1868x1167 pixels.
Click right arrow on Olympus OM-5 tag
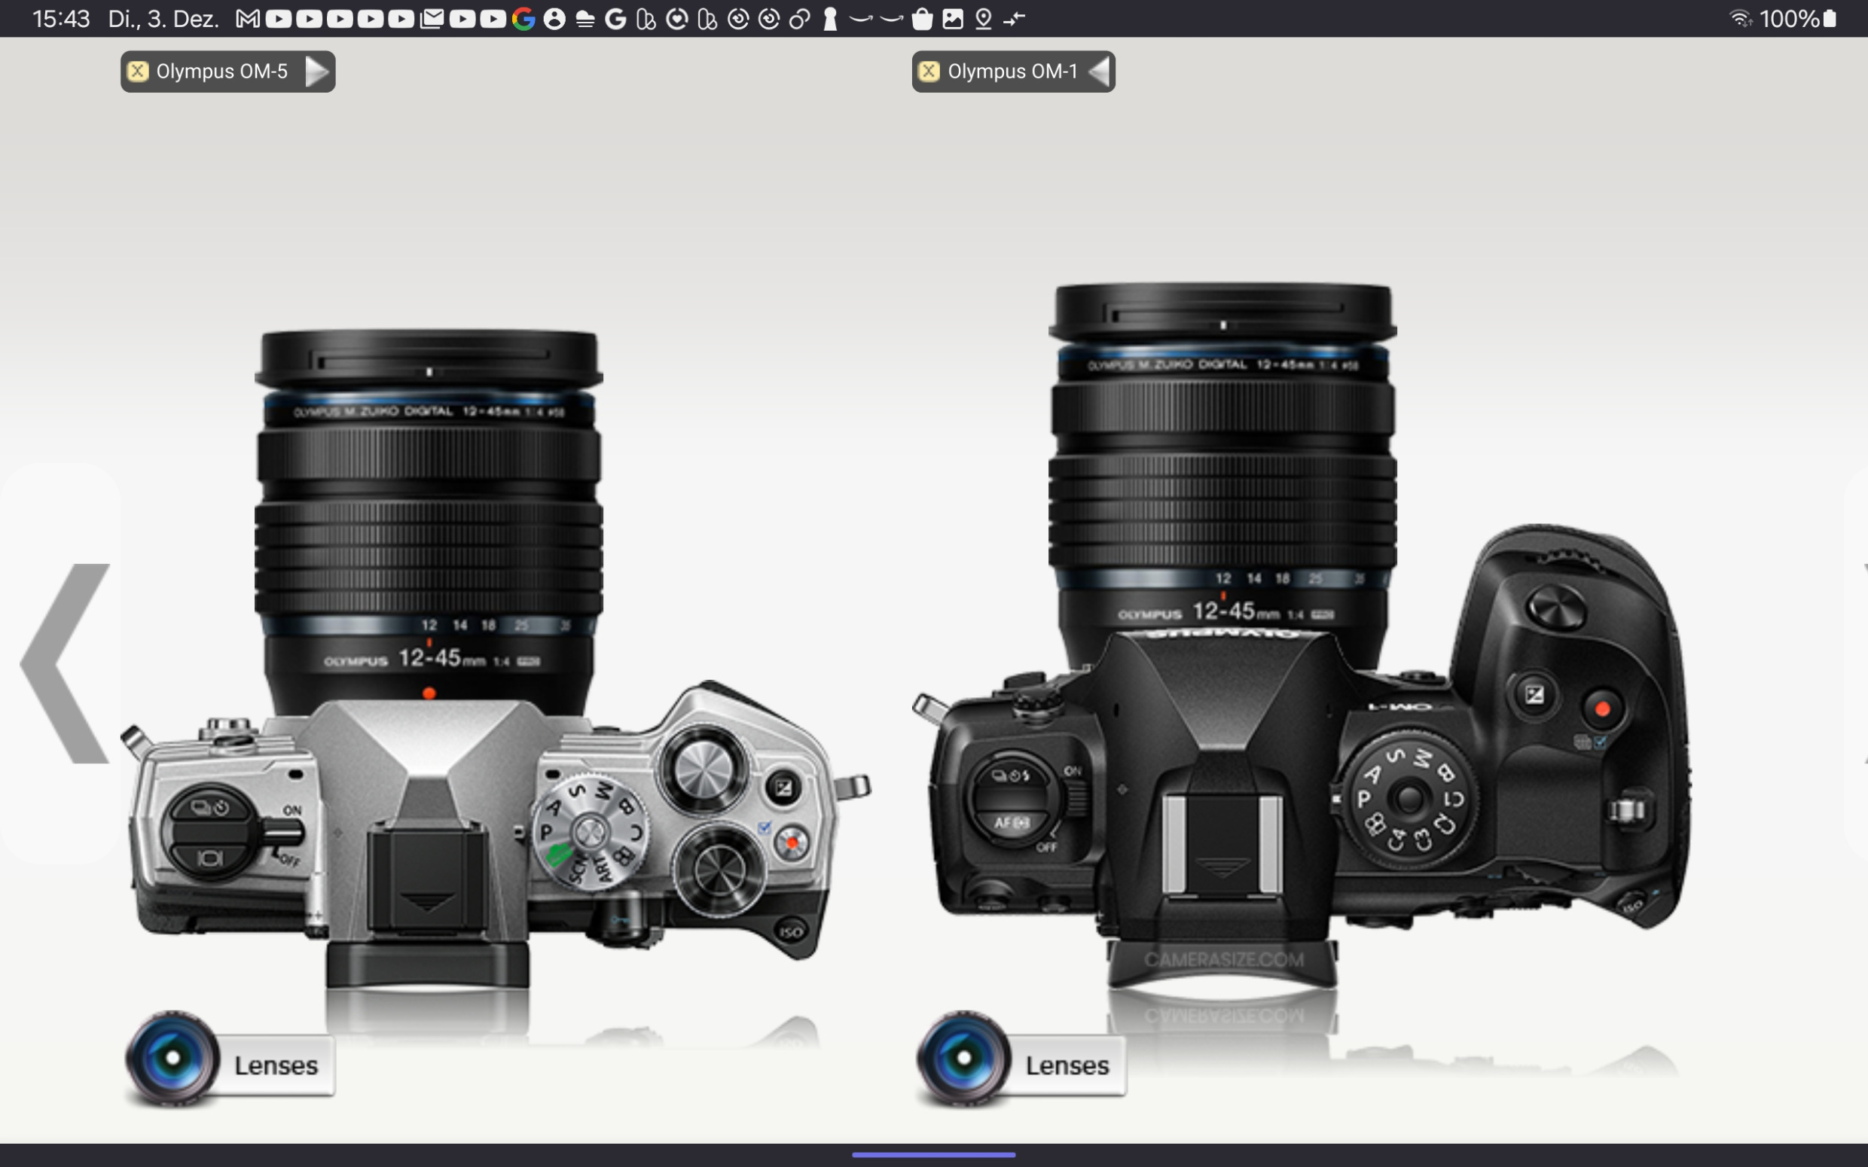[316, 72]
